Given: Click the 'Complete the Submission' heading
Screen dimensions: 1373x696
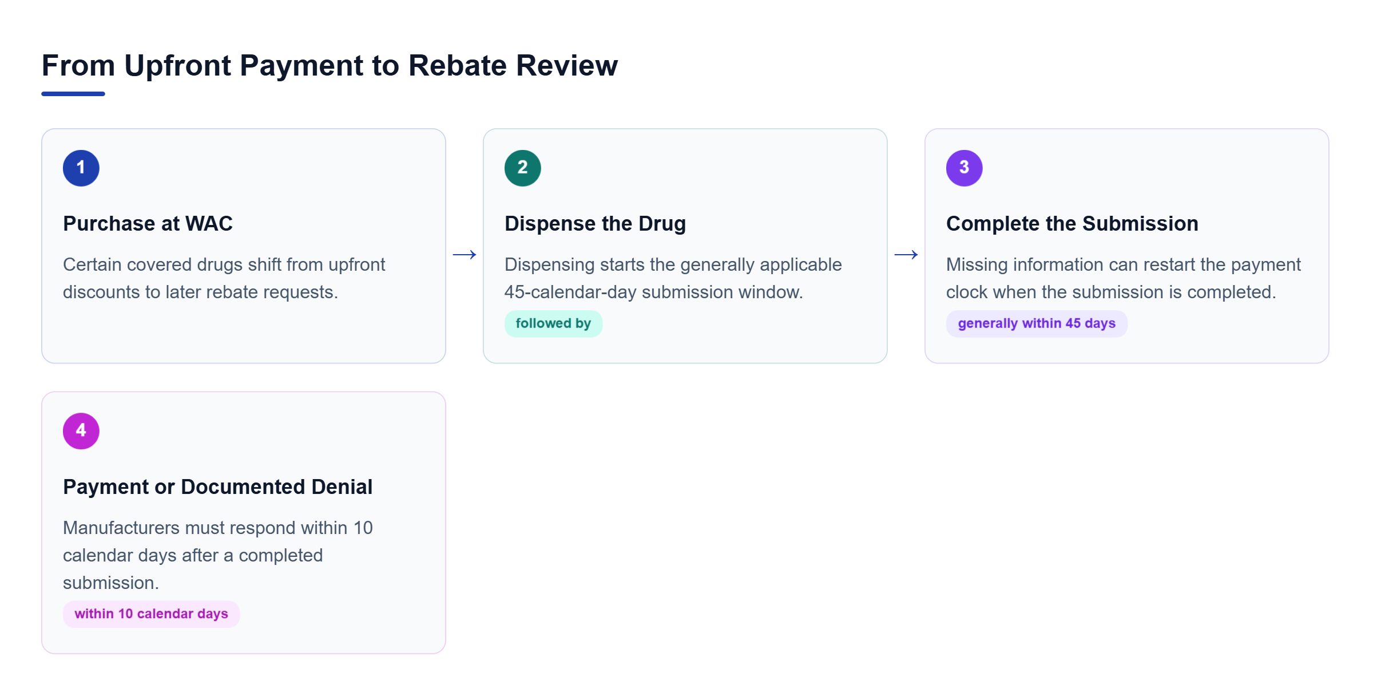Looking at the screenshot, I should (1072, 223).
